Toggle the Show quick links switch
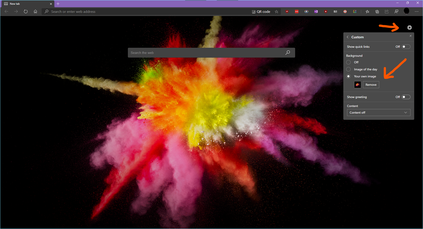This screenshot has width=423, height=229. click(x=406, y=46)
